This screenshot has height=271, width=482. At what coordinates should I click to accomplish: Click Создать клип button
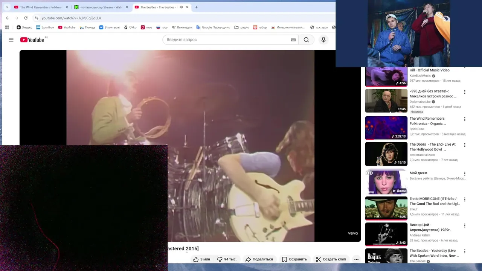(x=331, y=259)
